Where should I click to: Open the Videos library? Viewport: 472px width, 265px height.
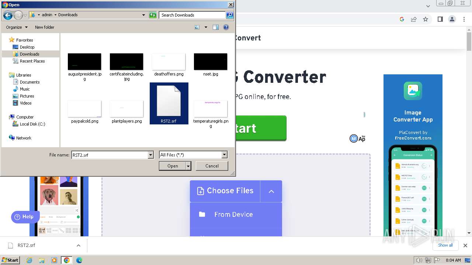[26, 103]
